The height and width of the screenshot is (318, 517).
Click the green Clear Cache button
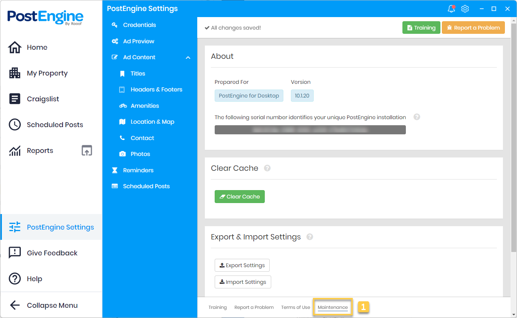pos(239,197)
